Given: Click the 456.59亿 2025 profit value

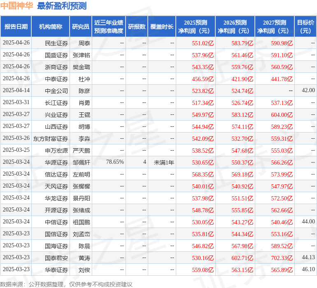Looking at the screenshot, I should 203,79.
